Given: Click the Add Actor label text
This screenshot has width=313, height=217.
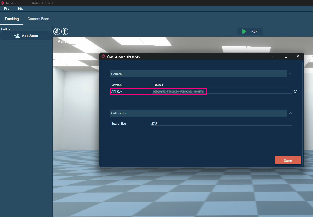Looking at the screenshot, I should pyautogui.click(x=30, y=36).
